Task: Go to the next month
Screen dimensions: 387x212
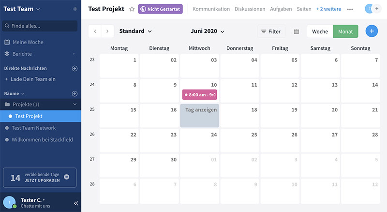Action: 107,31
